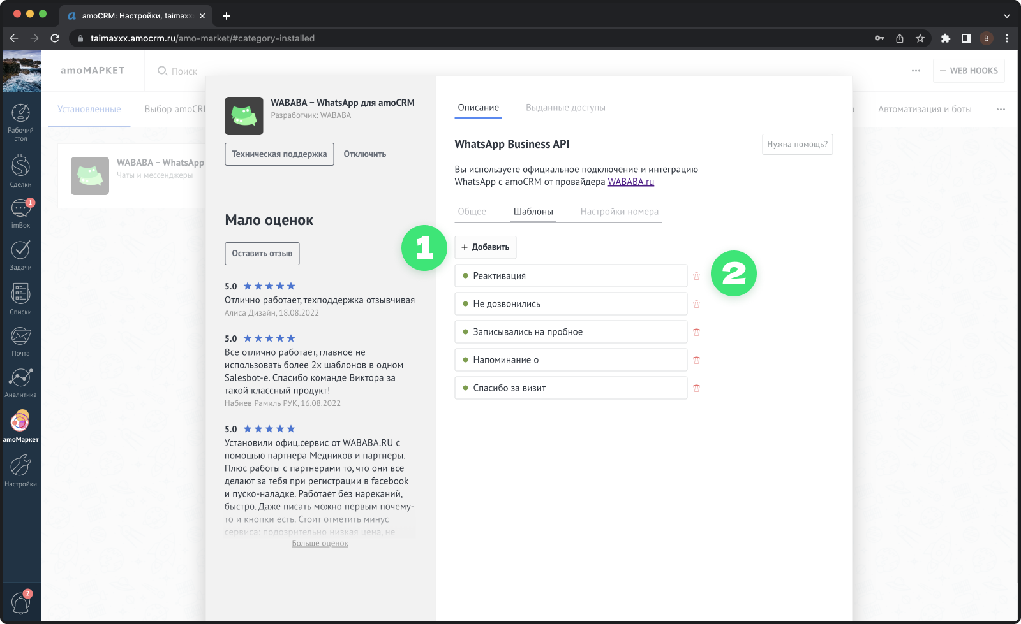Open the Установленные category tab
Viewport: 1021px width, 624px height.
(89, 109)
